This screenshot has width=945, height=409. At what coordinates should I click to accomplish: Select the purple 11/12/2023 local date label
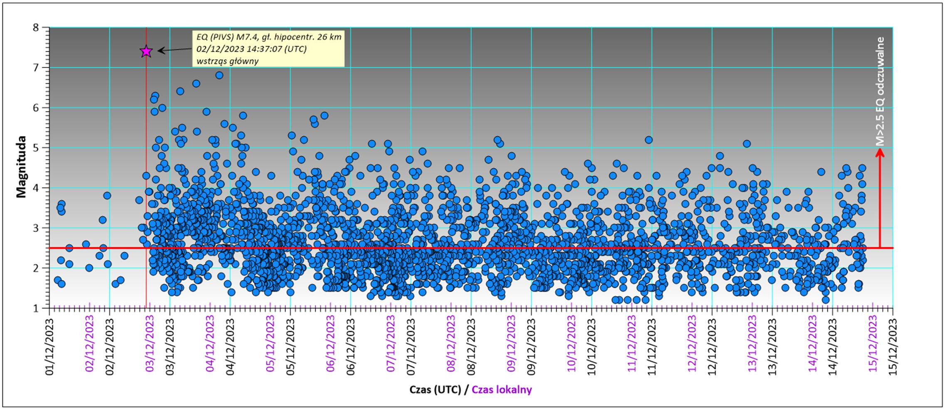tap(632, 344)
